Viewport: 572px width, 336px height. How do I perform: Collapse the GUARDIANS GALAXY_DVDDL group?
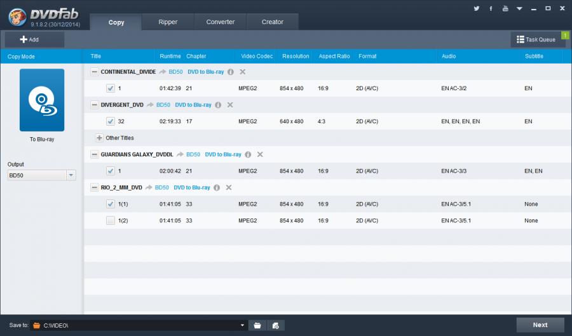(95, 154)
